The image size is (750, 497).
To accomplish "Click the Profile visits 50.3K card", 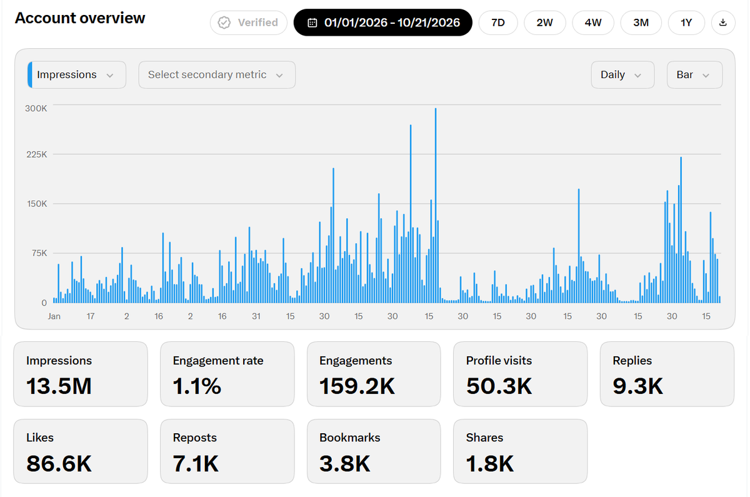I will click(521, 374).
